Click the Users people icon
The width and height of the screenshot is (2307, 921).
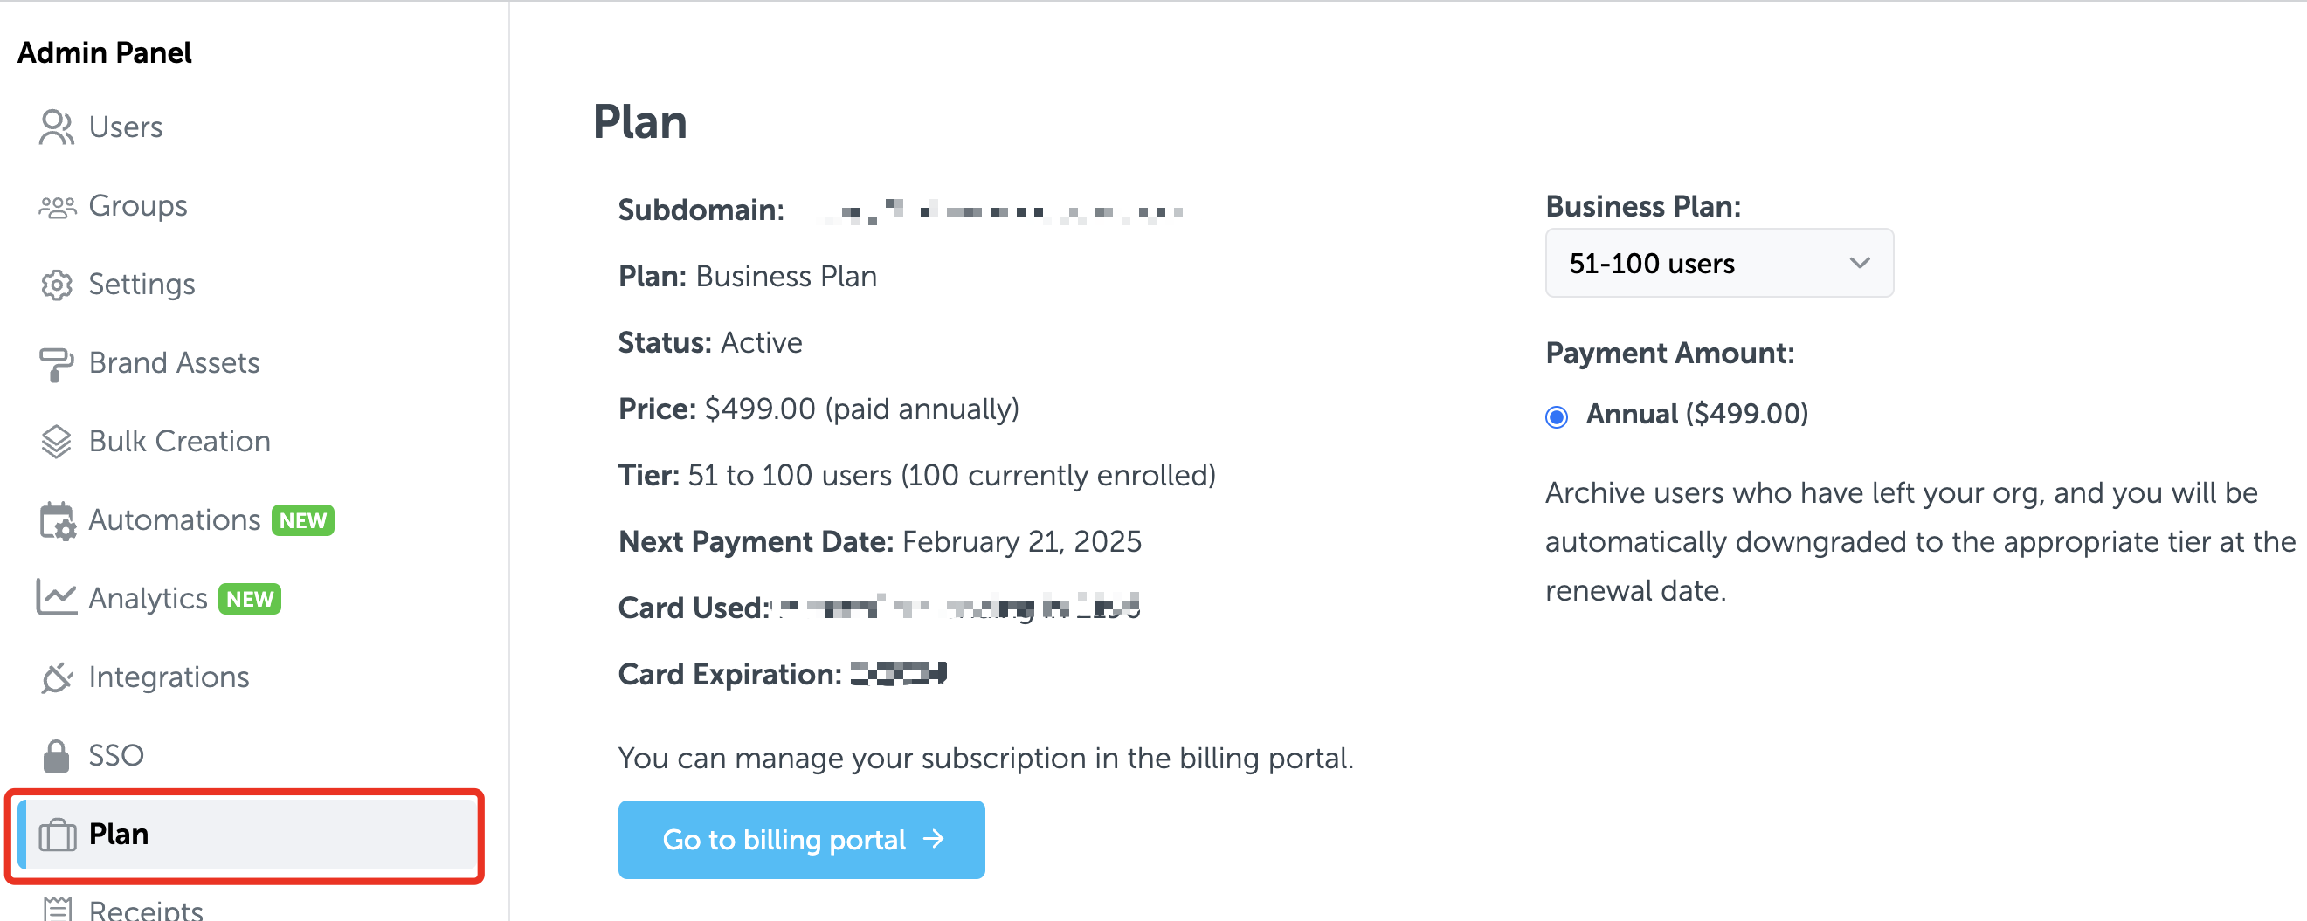(x=57, y=127)
